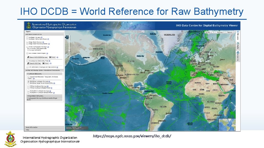Expand Hydrographic Surveys (Multibeam and/or Single Beam)

point(45,99)
